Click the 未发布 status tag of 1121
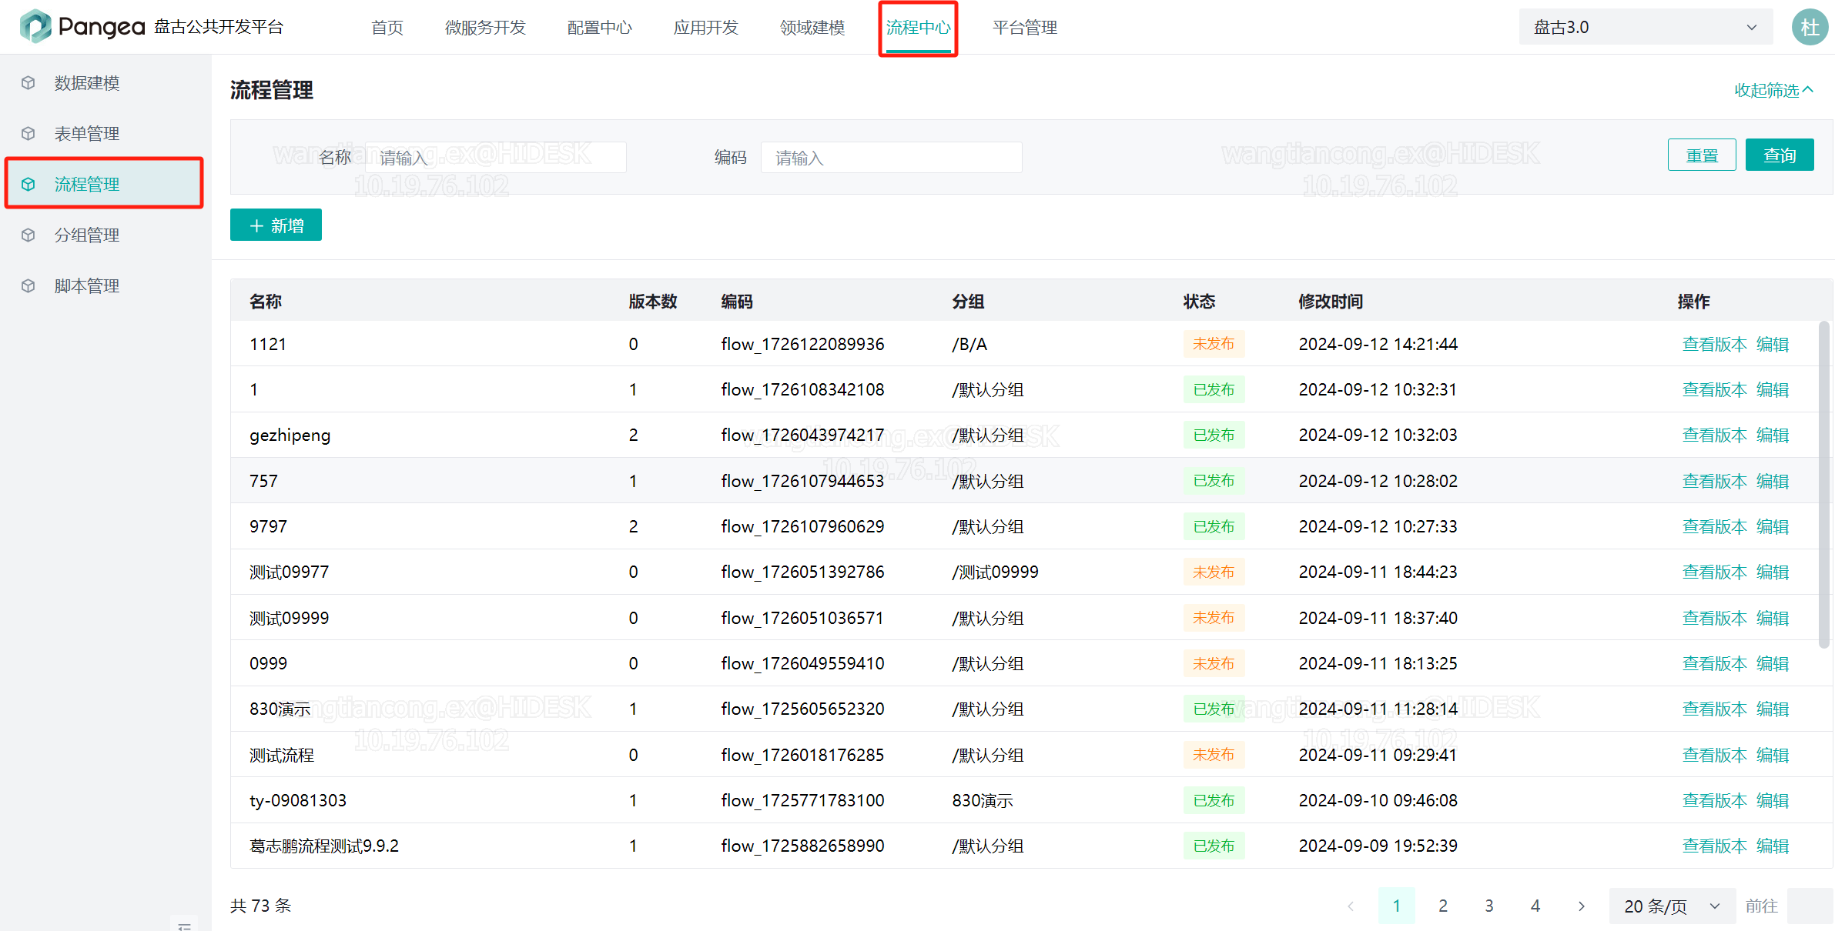The image size is (1835, 931). click(1214, 344)
